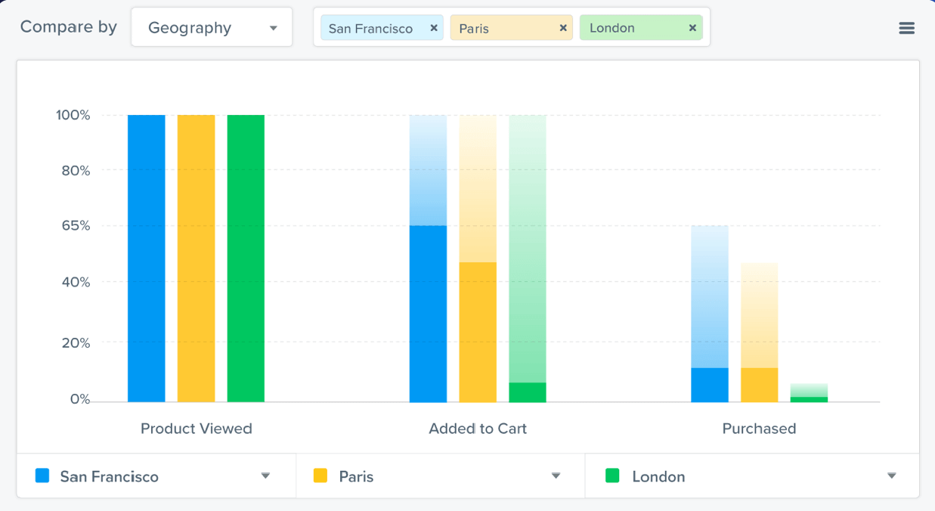Click the solid green Added to Cart bar
This screenshot has width=935, height=511.
click(528, 392)
